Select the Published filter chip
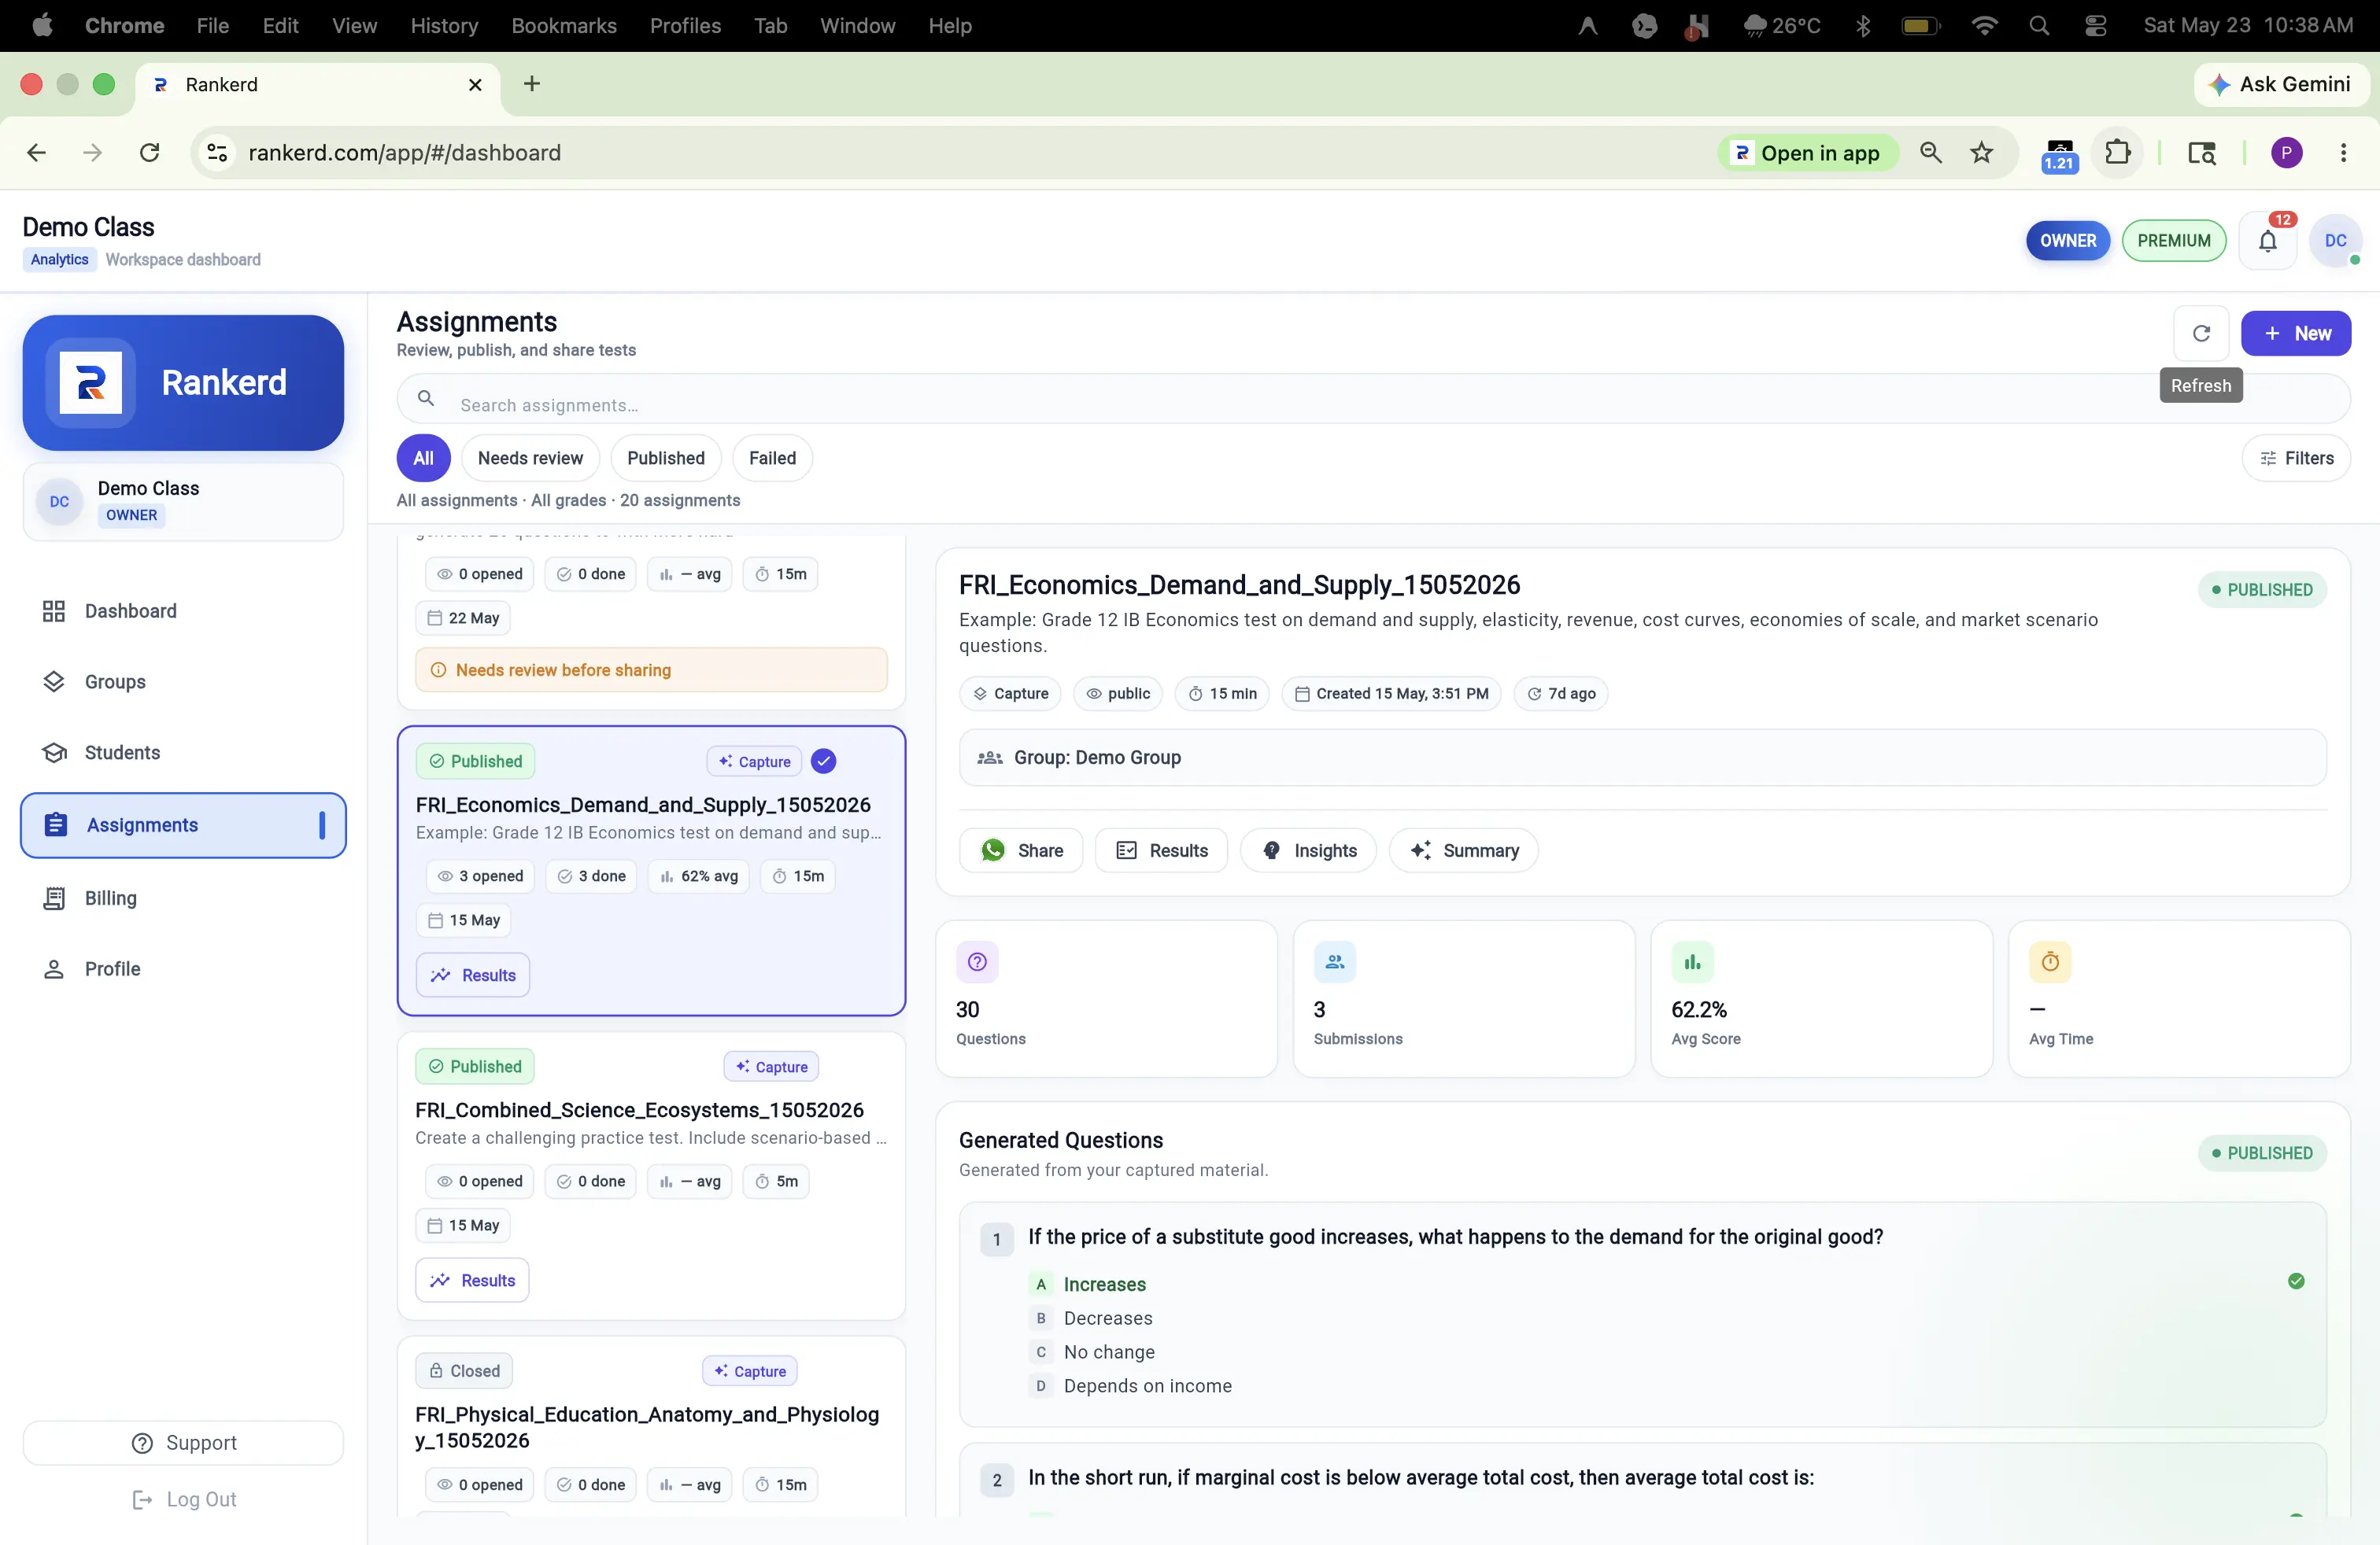This screenshot has width=2380, height=1545. tap(666, 458)
